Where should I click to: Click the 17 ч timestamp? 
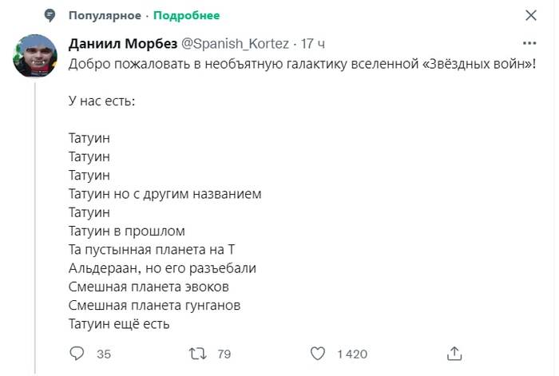[312, 43]
